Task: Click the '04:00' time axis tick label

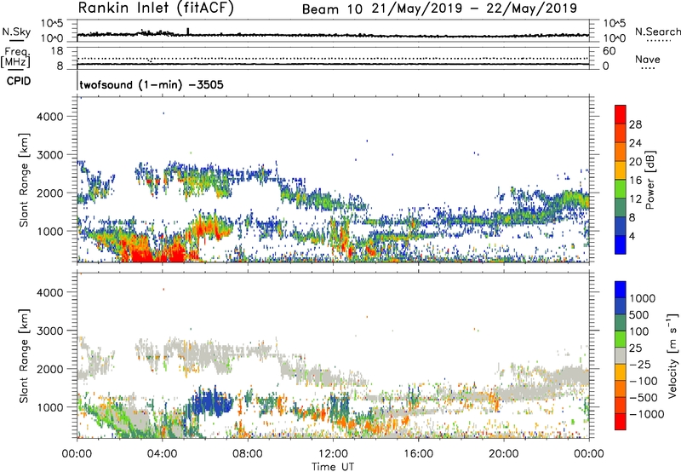Action: [x=162, y=454]
